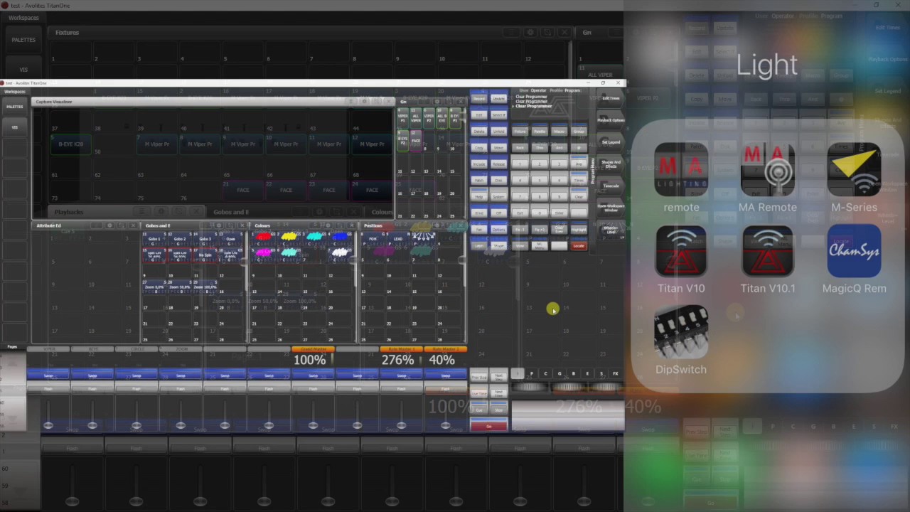The width and height of the screenshot is (910, 512).
Task: Select the ALL VIPER group
Action: click(x=416, y=118)
